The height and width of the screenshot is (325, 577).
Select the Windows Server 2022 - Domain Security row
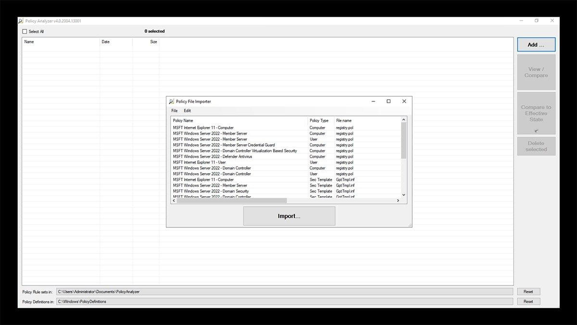286,191
